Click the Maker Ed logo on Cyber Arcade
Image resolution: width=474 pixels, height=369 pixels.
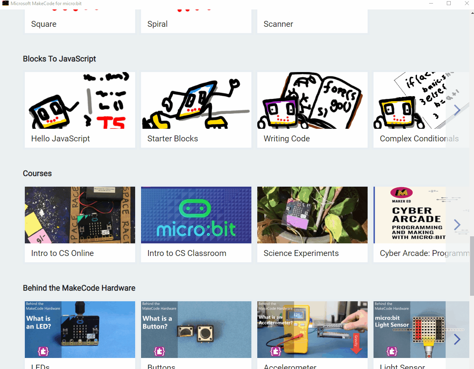(401, 193)
